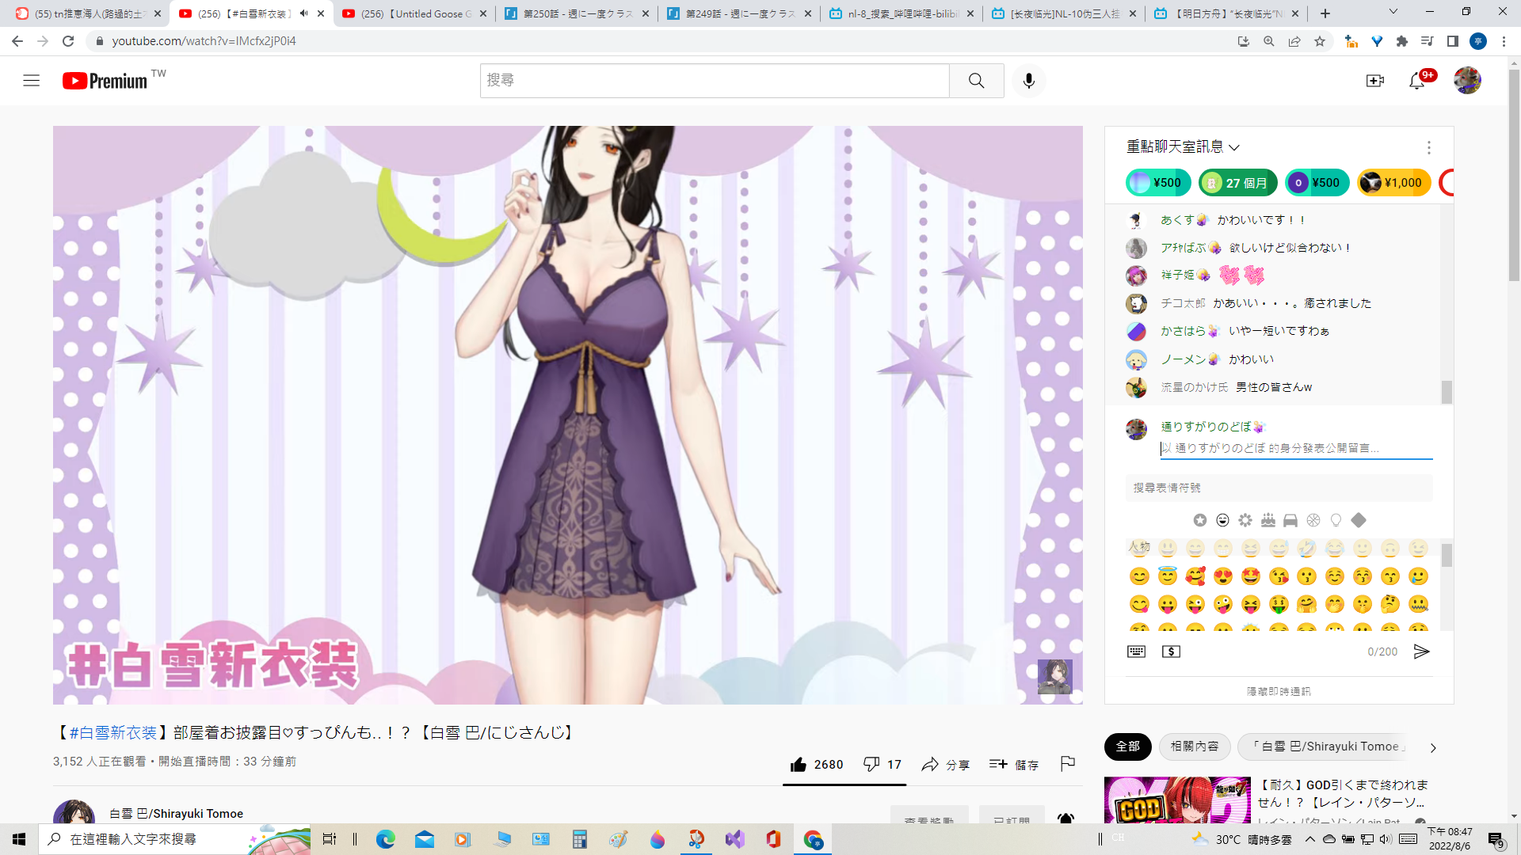
Task: Select the lightbulb objects emoji category
Action: 1336,520
